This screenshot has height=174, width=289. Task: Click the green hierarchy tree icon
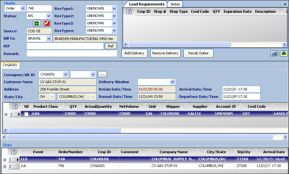click(284, 53)
